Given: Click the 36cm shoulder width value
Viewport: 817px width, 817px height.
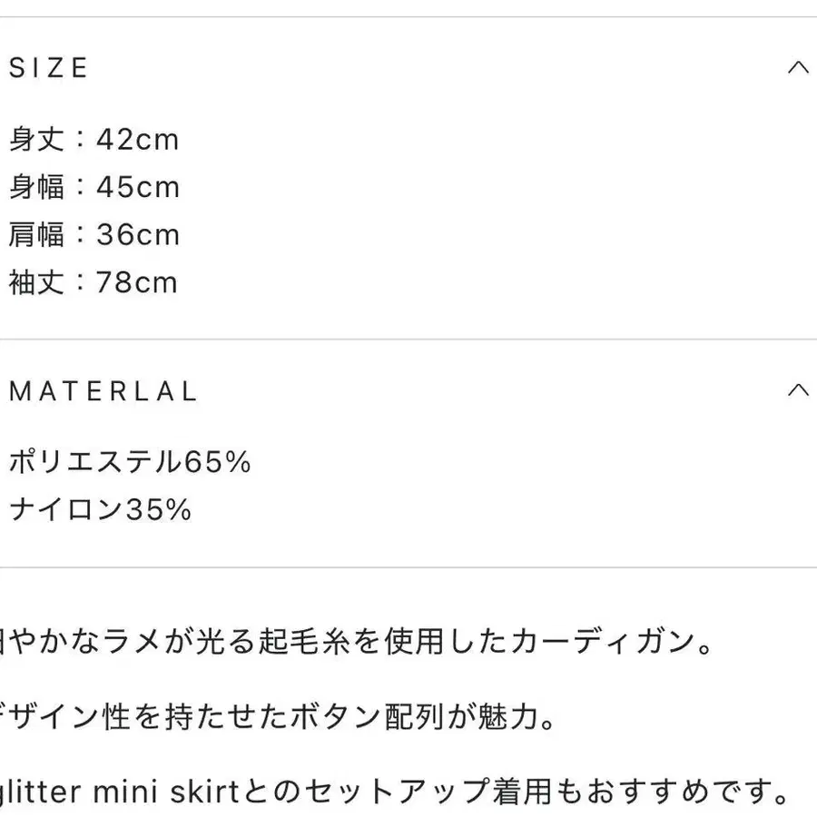Looking at the screenshot, I should pos(138,235).
